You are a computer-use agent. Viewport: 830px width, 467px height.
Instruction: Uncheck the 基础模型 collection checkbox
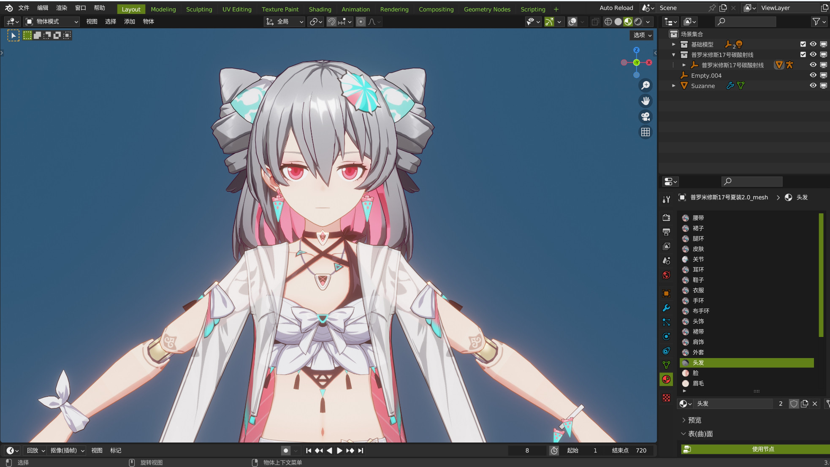[x=803, y=44]
